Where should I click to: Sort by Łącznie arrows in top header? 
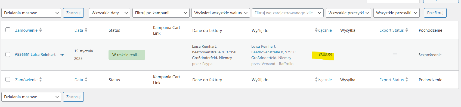click(316, 30)
